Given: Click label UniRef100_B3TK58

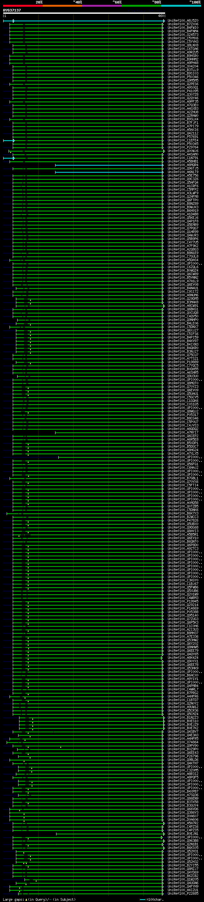Looking at the screenshot, I should point(183,802).
